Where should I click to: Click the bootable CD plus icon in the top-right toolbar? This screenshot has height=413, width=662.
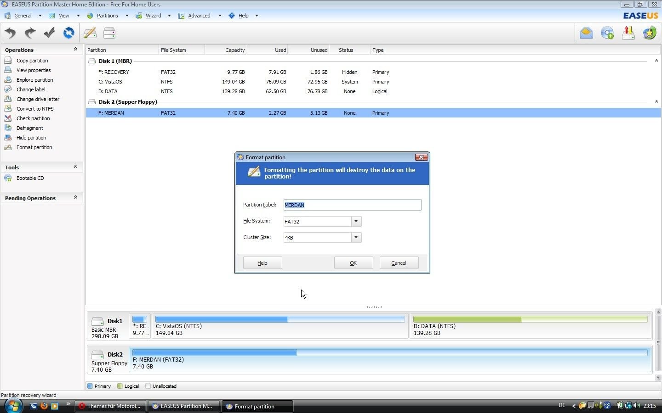pos(607,33)
